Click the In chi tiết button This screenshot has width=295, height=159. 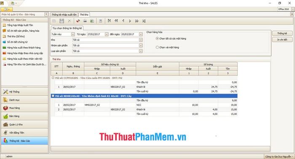(282, 40)
